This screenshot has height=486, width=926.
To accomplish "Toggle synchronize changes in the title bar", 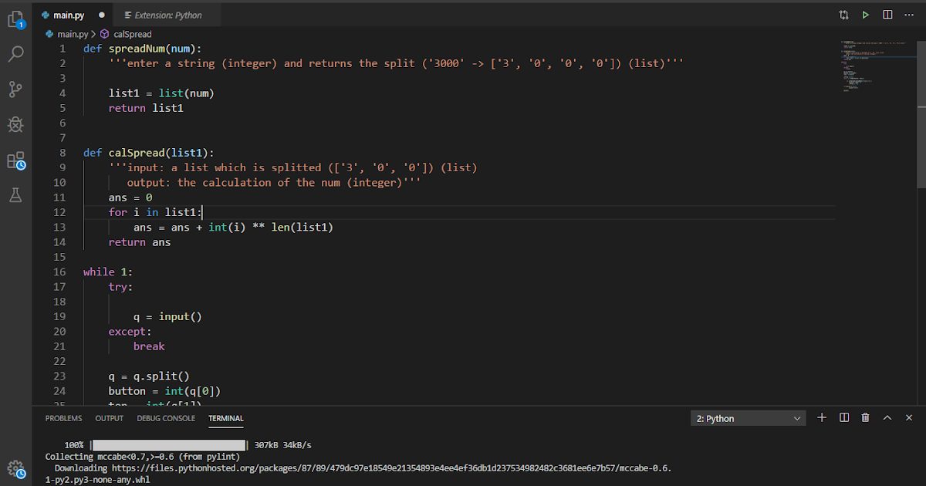I will 843,14.
